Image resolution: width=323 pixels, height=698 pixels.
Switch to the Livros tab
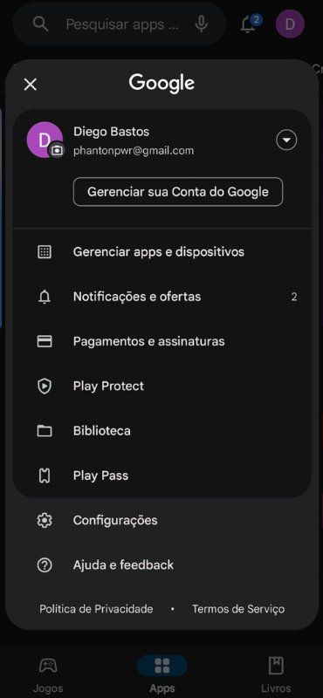[x=276, y=674]
